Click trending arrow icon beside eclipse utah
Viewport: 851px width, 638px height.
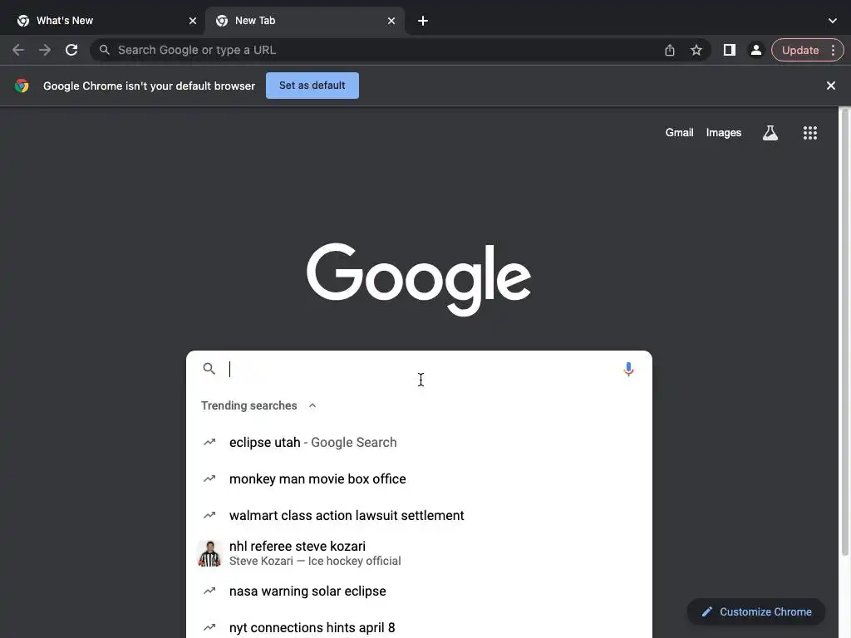pos(209,442)
